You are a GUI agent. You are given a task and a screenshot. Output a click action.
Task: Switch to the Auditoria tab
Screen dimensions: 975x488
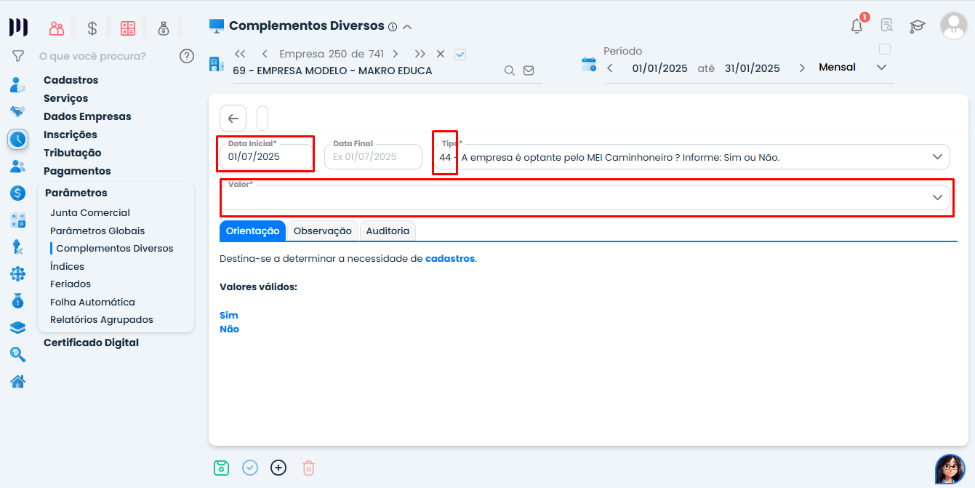(x=388, y=231)
